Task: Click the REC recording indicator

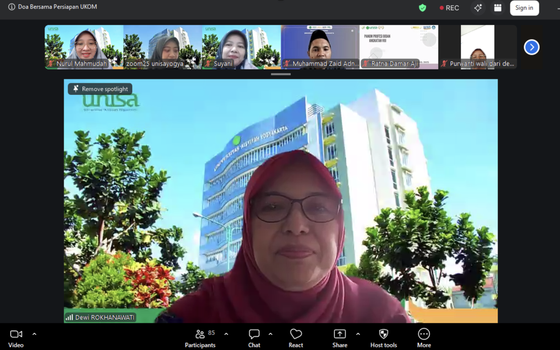Action: (449, 8)
